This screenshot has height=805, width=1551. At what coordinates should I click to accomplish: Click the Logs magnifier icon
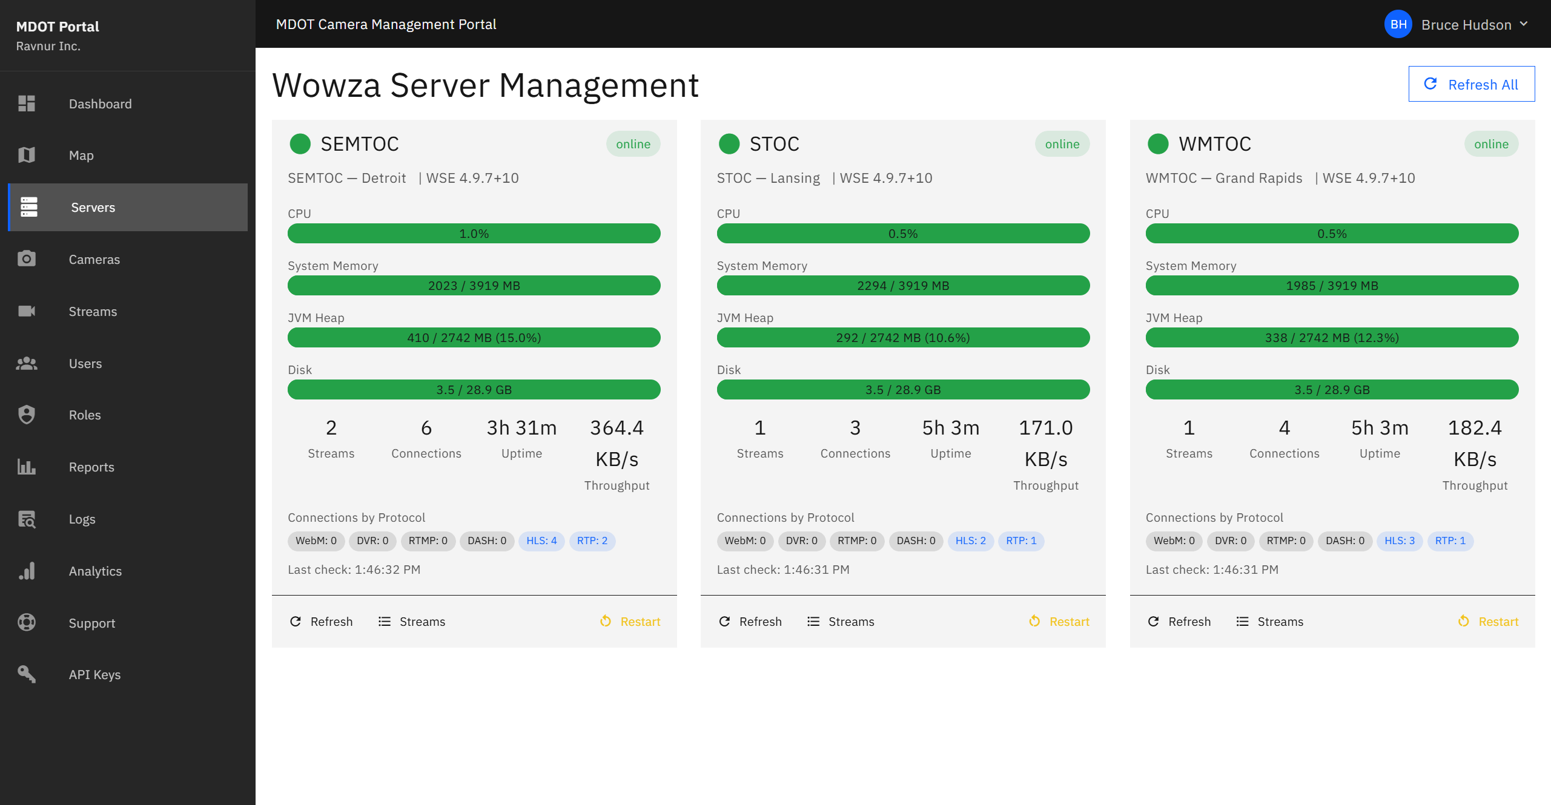[27, 519]
